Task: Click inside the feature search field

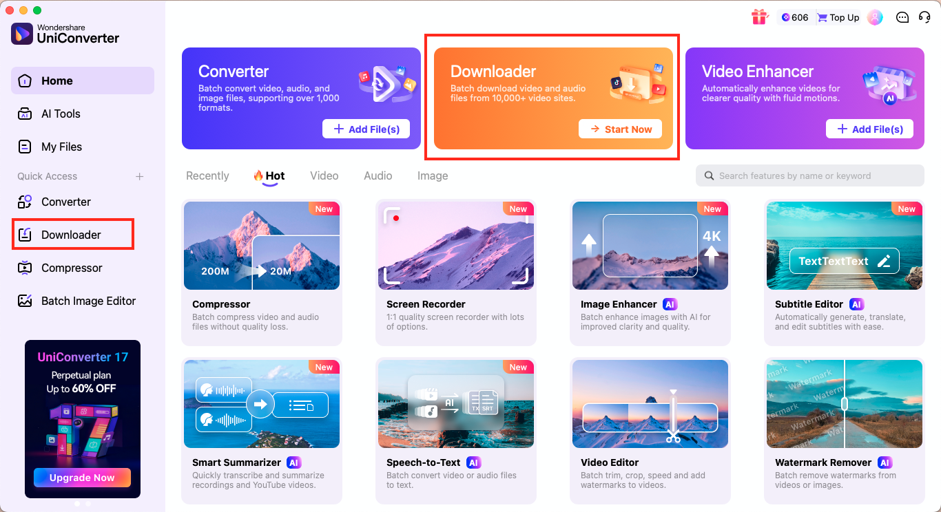Action: [x=809, y=175]
